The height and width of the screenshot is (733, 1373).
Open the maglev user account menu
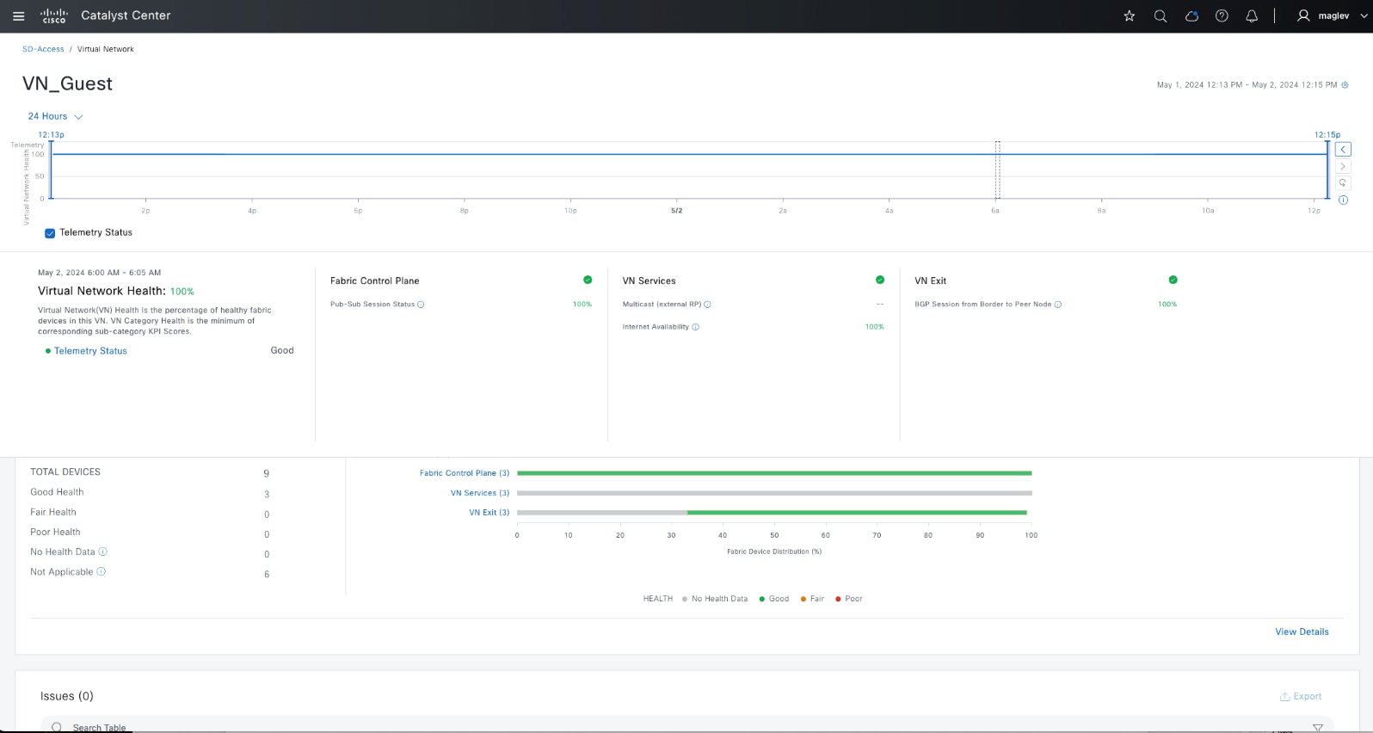pos(1323,15)
